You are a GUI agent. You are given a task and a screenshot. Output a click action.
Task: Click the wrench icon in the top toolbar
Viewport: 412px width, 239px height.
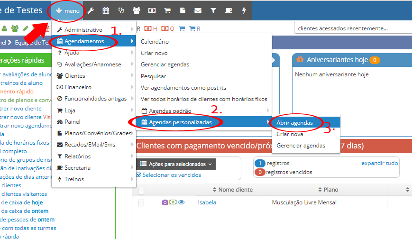point(91,10)
